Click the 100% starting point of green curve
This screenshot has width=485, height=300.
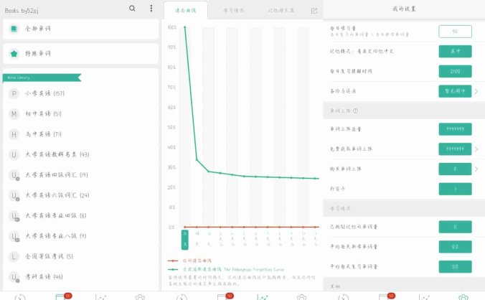point(185,27)
